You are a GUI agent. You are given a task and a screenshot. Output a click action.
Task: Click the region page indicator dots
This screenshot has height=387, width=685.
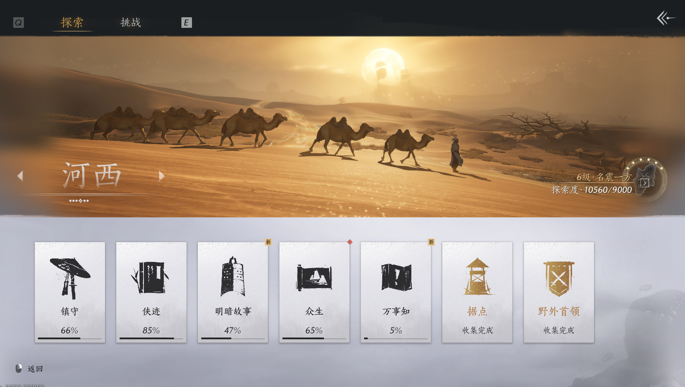coord(79,201)
